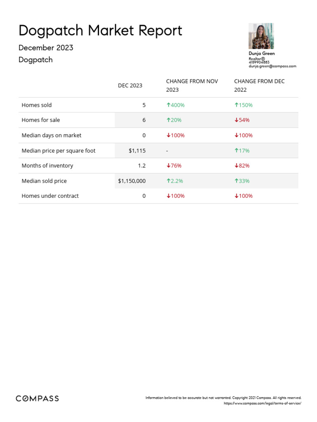
Task: Click the CHANGE FROM NOV 2023 column header
Action: [x=192, y=85]
